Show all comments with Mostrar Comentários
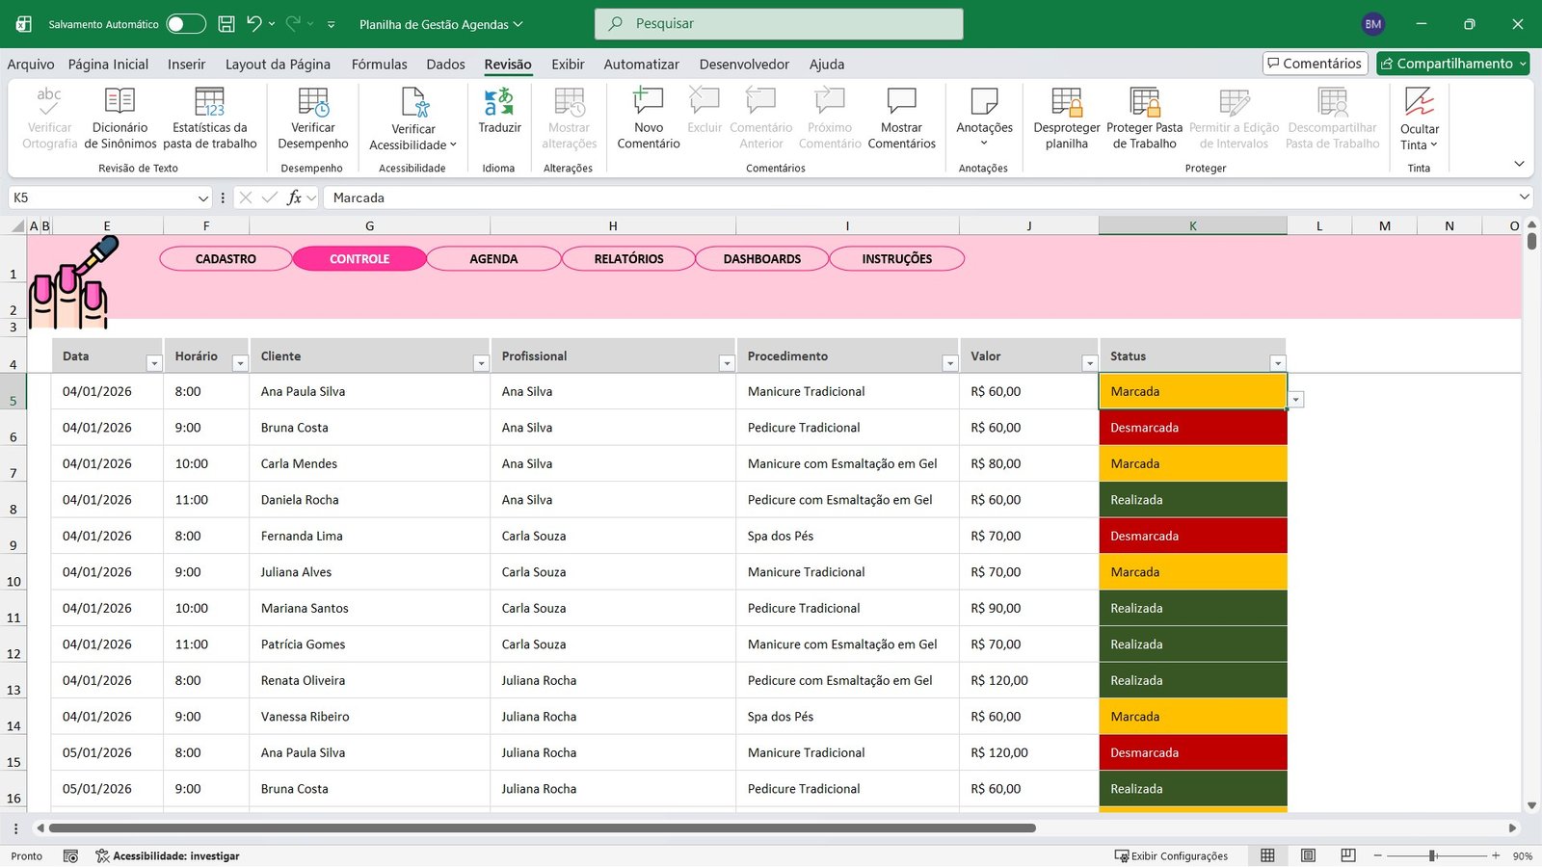The height and width of the screenshot is (867, 1542). pyautogui.click(x=901, y=116)
